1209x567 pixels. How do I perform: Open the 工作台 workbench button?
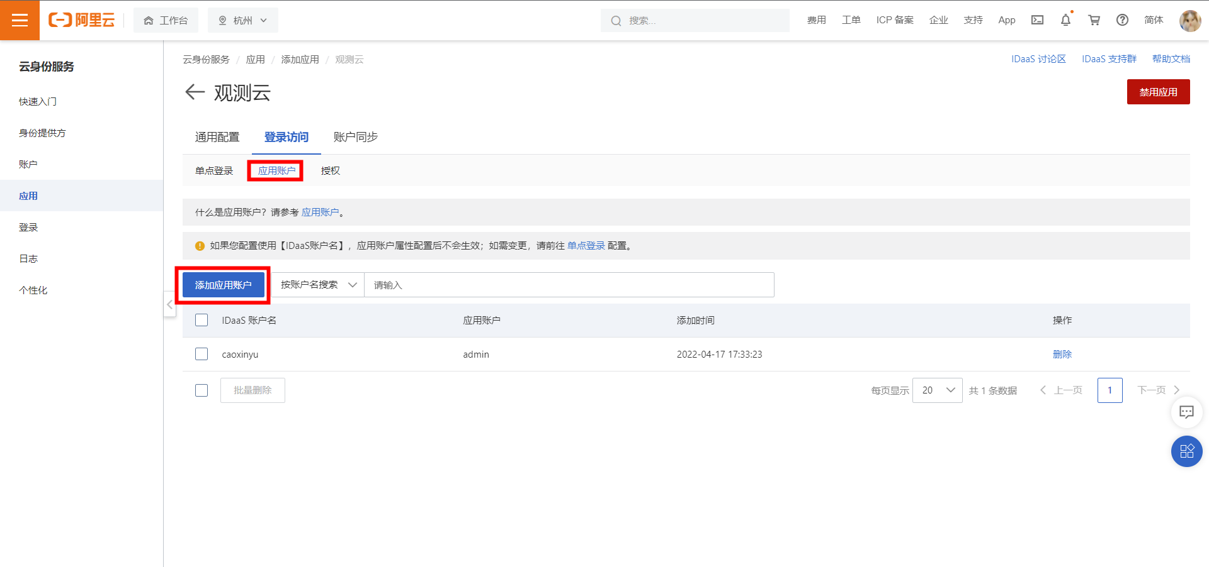[166, 20]
